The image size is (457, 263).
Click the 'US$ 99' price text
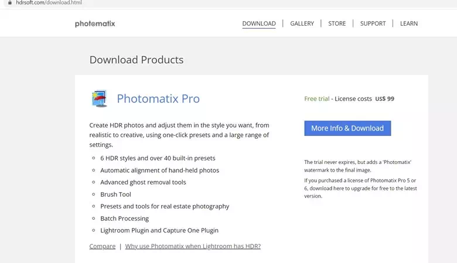(x=384, y=99)
